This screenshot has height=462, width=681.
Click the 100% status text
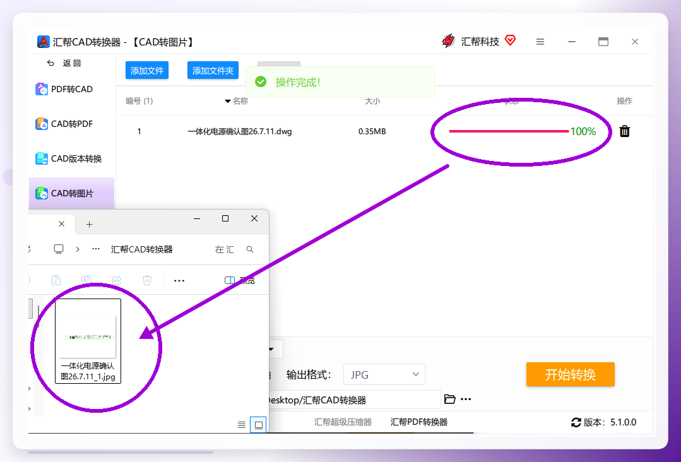pos(583,131)
